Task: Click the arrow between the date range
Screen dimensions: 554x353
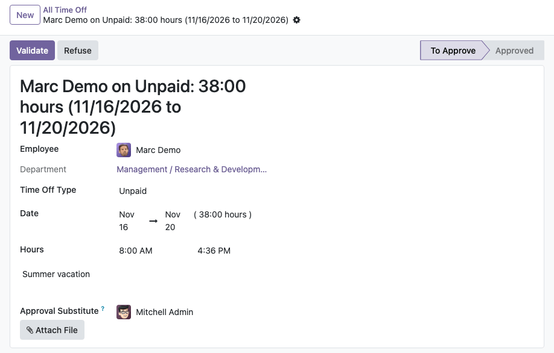Action: pos(153,221)
